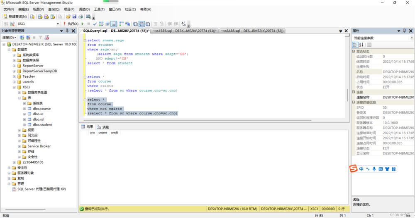Collapse the XSCJ database node
The image size is (415, 219).
14,87
